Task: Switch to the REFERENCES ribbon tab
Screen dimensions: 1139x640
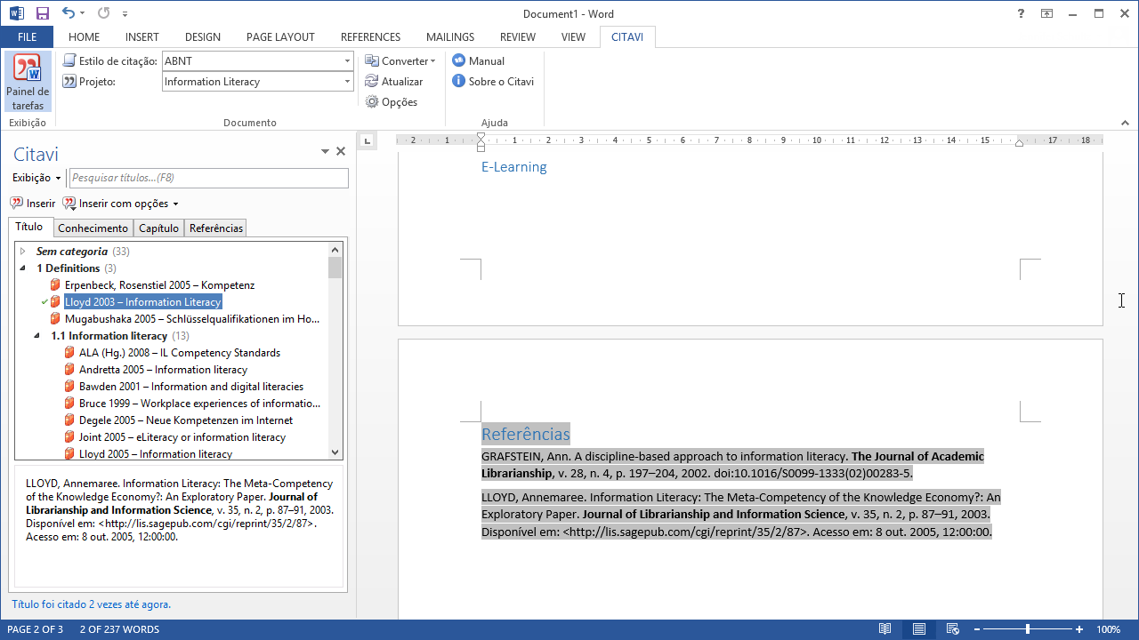Action: 370,37
